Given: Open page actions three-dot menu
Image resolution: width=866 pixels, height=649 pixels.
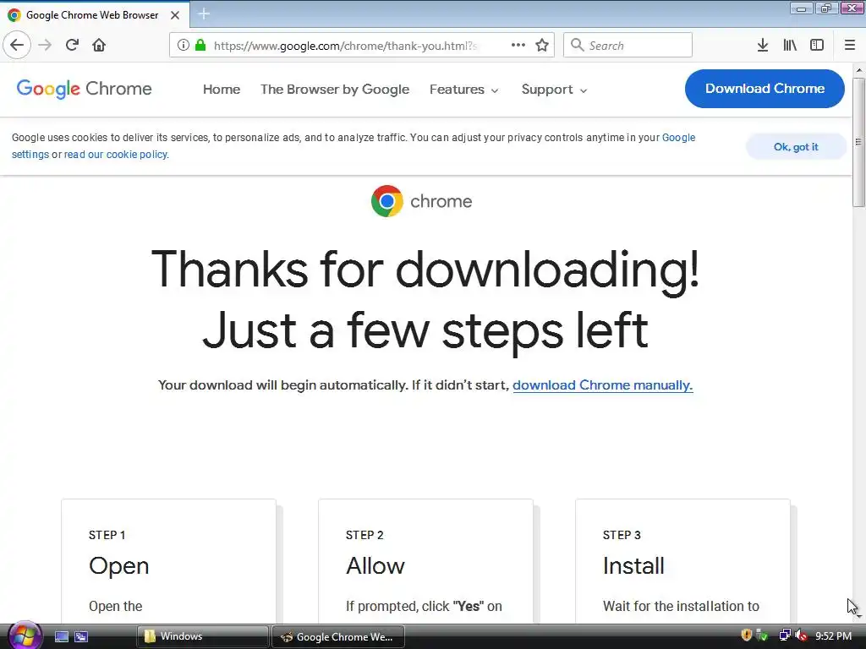Looking at the screenshot, I should (x=518, y=45).
